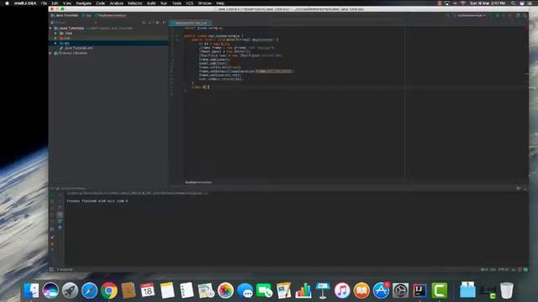This screenshot has width=538, height=302.
Task: Toggle tool window buttons in status bar corner
Action: [51, 269]
